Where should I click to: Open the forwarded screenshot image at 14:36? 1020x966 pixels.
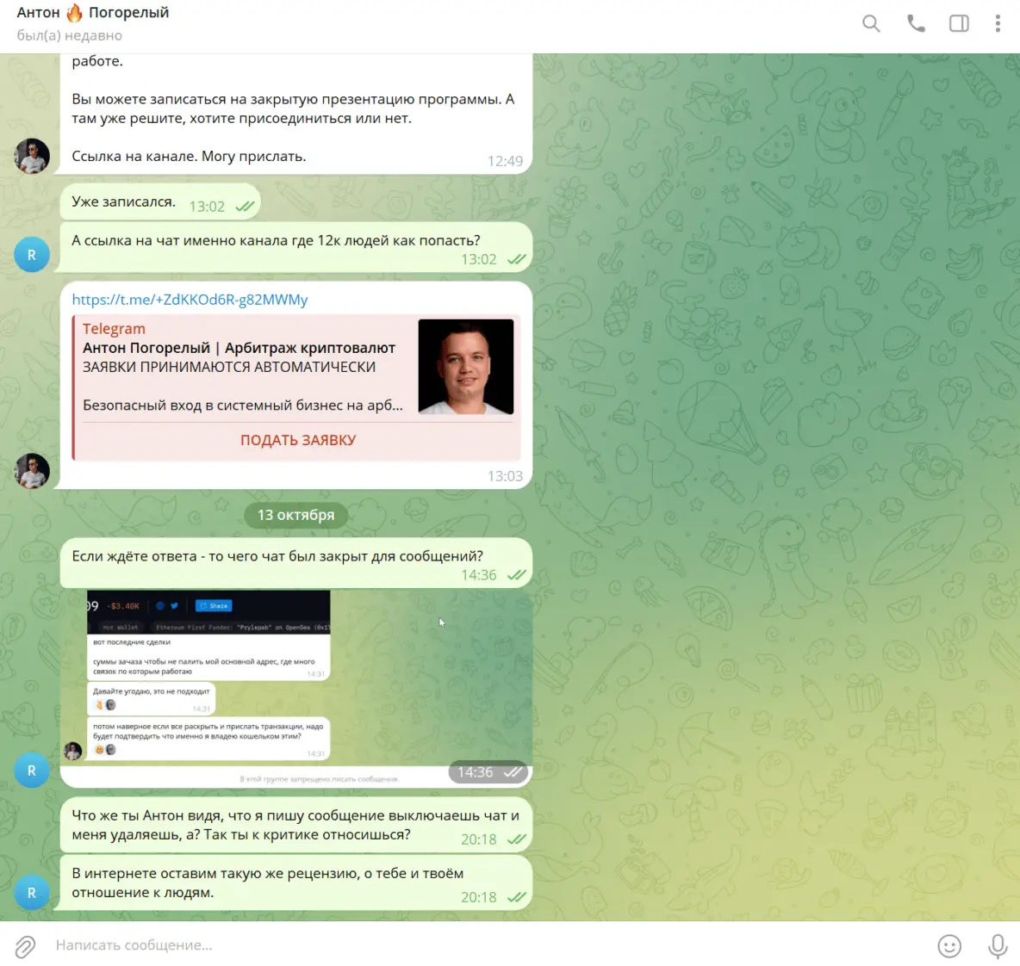(x=296, y=688)
